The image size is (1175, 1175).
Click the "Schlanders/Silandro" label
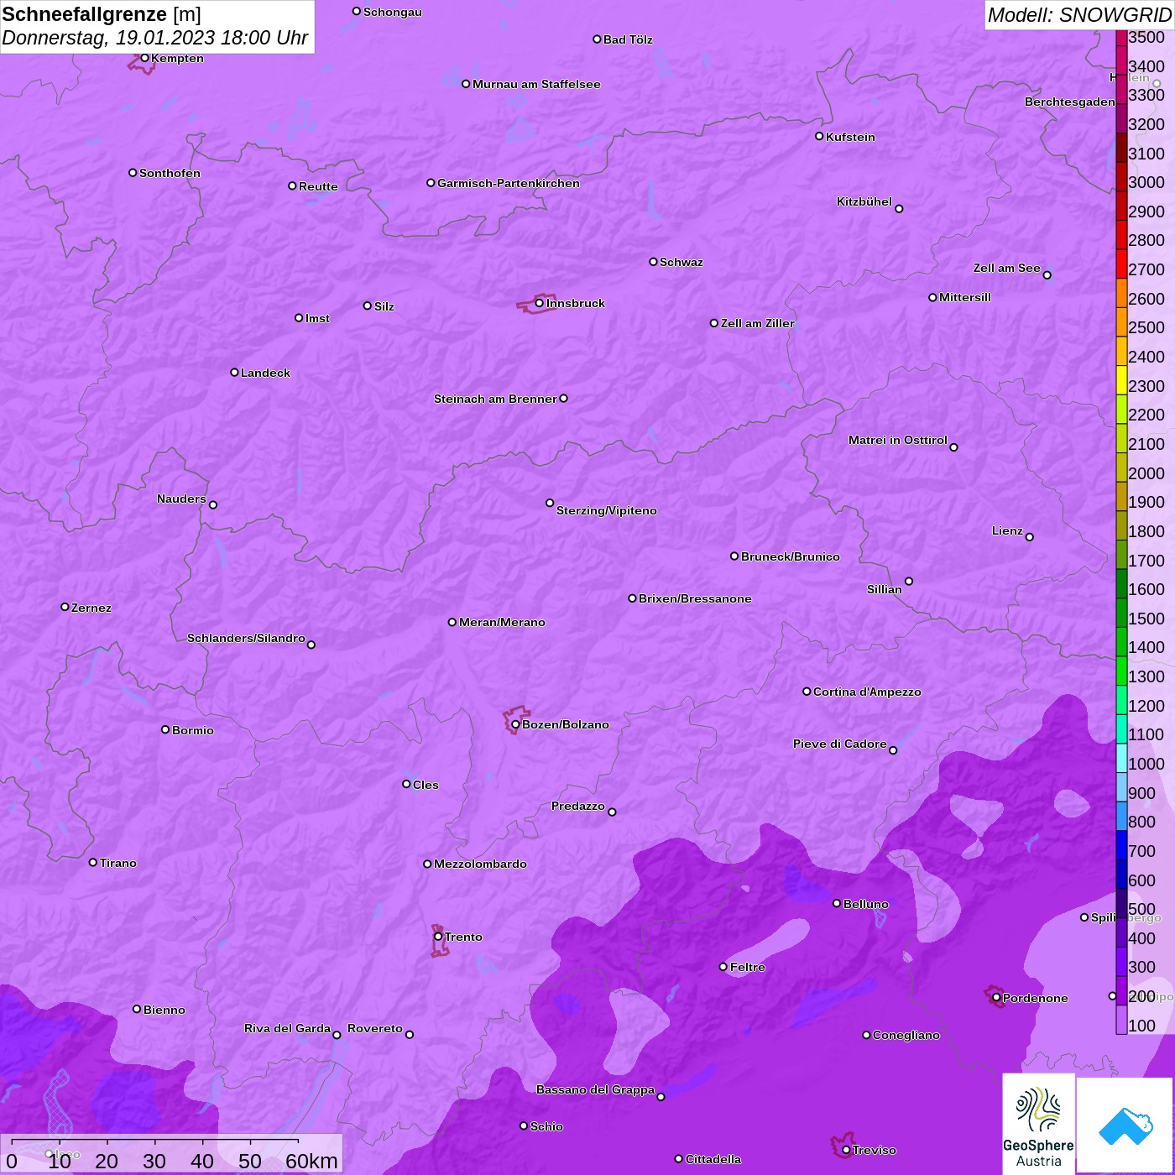click(x=246, y=638)
